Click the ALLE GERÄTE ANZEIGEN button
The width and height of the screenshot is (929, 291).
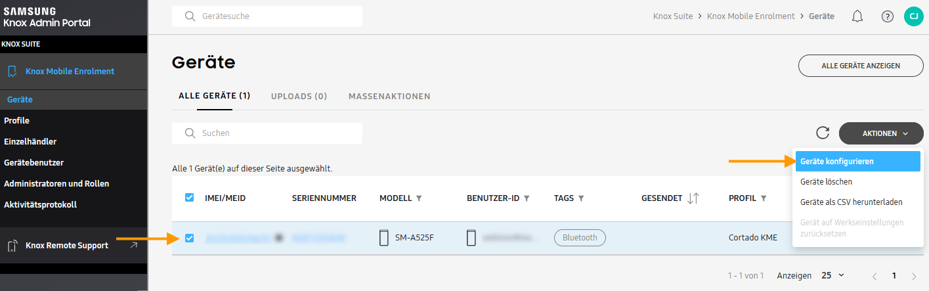tap(861, 66)
